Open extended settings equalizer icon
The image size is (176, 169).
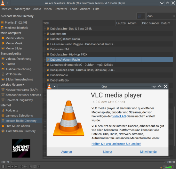pyautogui.click(x=25, y=166)
